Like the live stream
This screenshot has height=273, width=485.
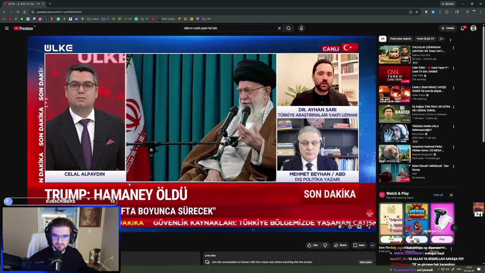click(313, 245)
